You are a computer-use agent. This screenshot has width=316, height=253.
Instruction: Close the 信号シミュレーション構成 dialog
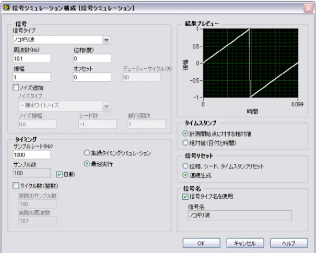pyautogui.click(x=308, y=8)
